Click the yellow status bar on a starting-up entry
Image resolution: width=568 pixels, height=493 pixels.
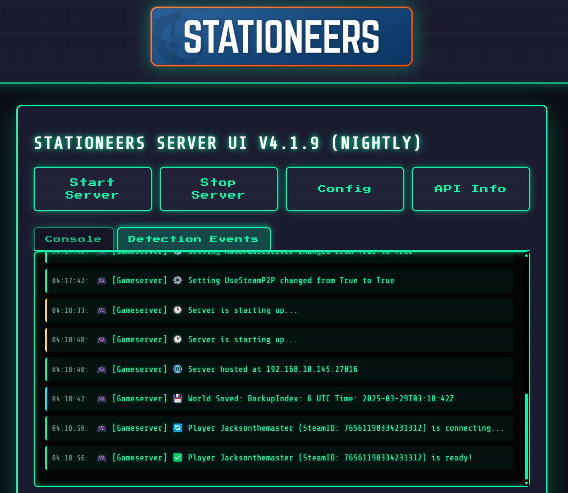click(46, 310)
